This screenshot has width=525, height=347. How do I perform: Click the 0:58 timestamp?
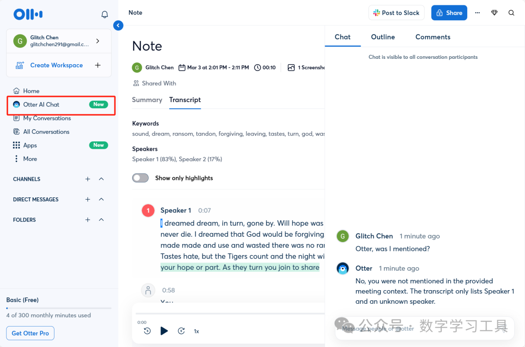click(x=168, y=290)
